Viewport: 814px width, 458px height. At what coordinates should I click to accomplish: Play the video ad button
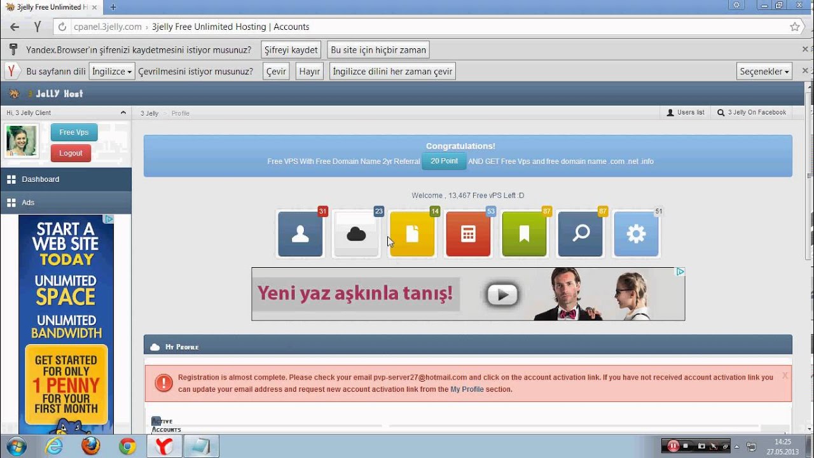click(x=502, y=295)
